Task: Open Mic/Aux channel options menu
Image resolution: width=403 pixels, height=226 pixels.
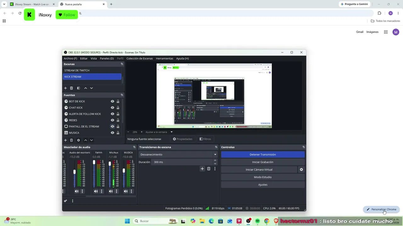Action: click(116, 191)
